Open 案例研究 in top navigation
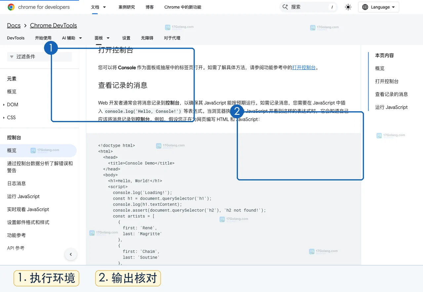This screenshot has height=292, width=423. pyautogui.click(x=127, y=7)
